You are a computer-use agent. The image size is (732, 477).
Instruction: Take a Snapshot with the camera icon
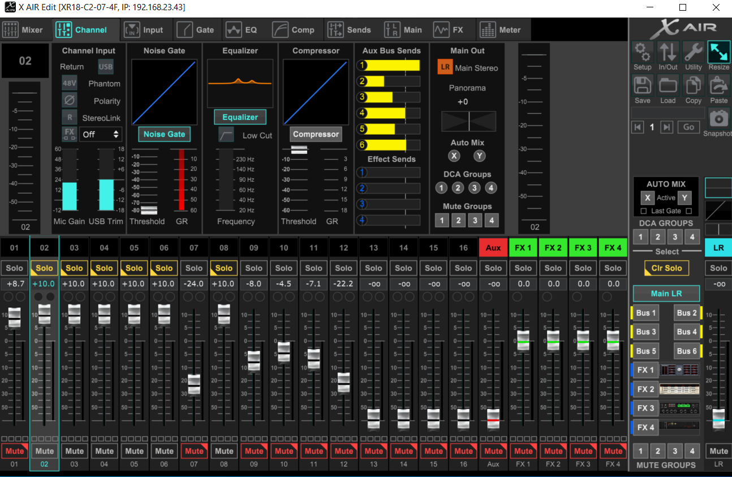coord(718,118)
